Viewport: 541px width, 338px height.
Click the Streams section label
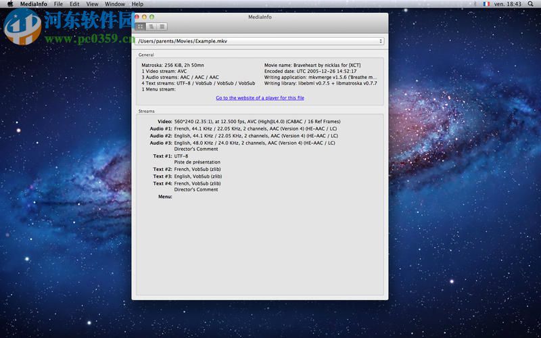[146, 111]
